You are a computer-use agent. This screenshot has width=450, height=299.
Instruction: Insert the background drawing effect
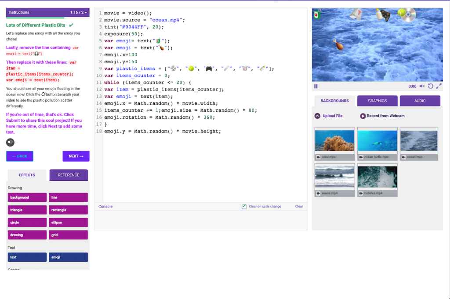27,197
